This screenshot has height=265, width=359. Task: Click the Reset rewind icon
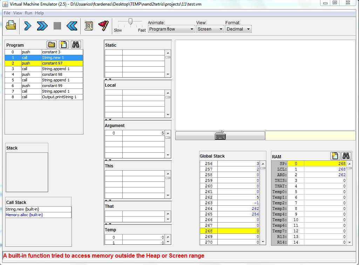(x=72, y=26)
